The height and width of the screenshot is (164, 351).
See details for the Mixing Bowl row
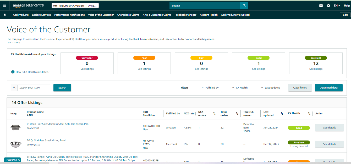tap(329, 144)
